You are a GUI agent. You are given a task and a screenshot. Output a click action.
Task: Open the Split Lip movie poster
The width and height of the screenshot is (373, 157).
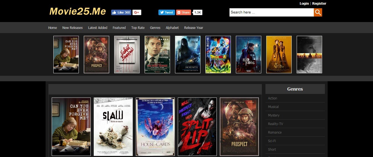(x=197, y=127)
